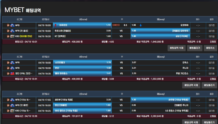218x124 pixels.
Task: Select the highlighted 소프트뱅크 1.73 home odds cell
Action: pyautogui.click(x=82, y=62)
